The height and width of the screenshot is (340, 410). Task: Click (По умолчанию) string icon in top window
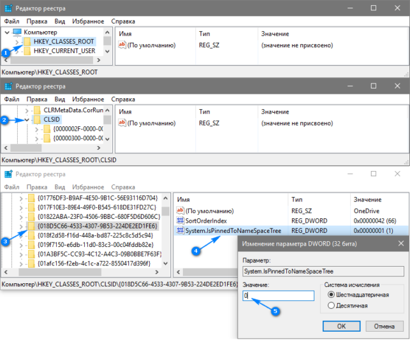click(x=122, y=45)
